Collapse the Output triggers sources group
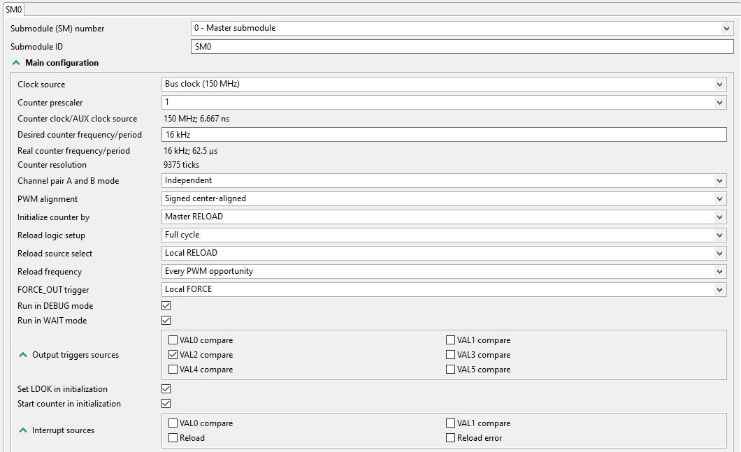This screenshot has height=452, width=741. 23,355
